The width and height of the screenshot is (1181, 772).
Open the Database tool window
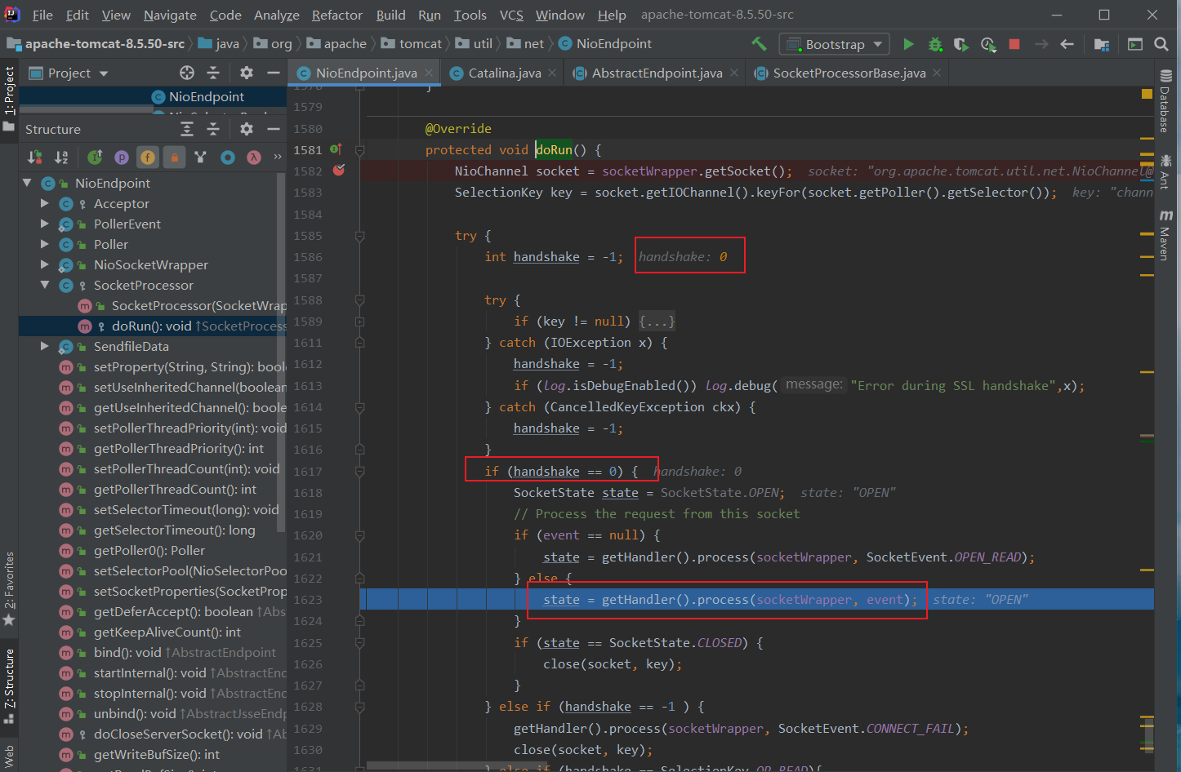point(1165,100)
